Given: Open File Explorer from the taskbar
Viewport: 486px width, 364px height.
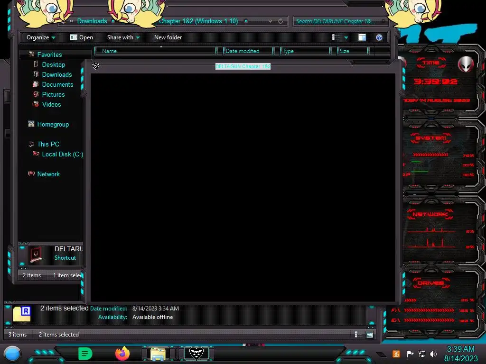Looking at the screenshot, I should click(158, 354).
